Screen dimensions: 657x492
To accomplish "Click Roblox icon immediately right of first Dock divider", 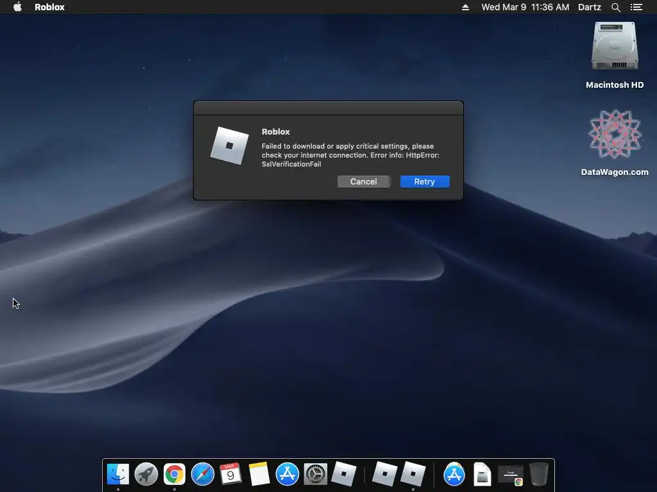I will pos(384,474).
